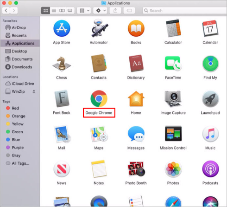Open AirDrop in the sidebar
Image resolution: width=227 pixels, height=207 pixels.
[20, 27]
